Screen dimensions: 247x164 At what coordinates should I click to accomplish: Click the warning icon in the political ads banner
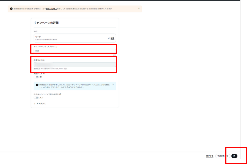(x=11, y=9)
